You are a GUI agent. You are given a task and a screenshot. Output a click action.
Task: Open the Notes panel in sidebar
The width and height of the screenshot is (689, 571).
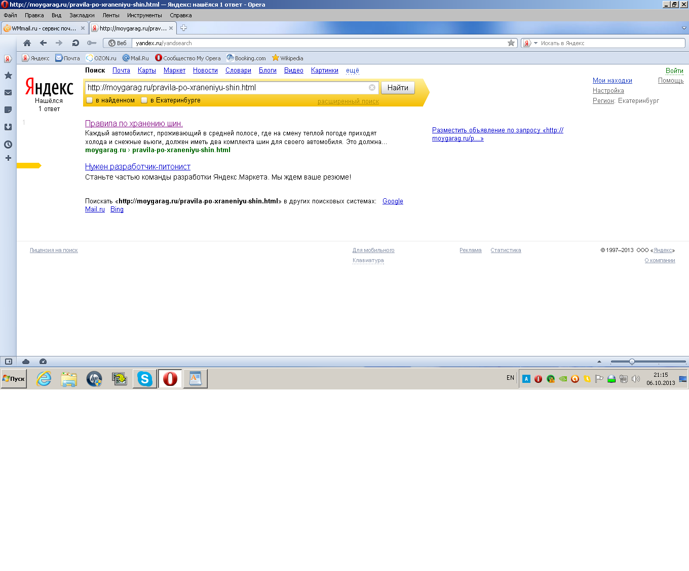pyautogui.click(x=8, y=110)
